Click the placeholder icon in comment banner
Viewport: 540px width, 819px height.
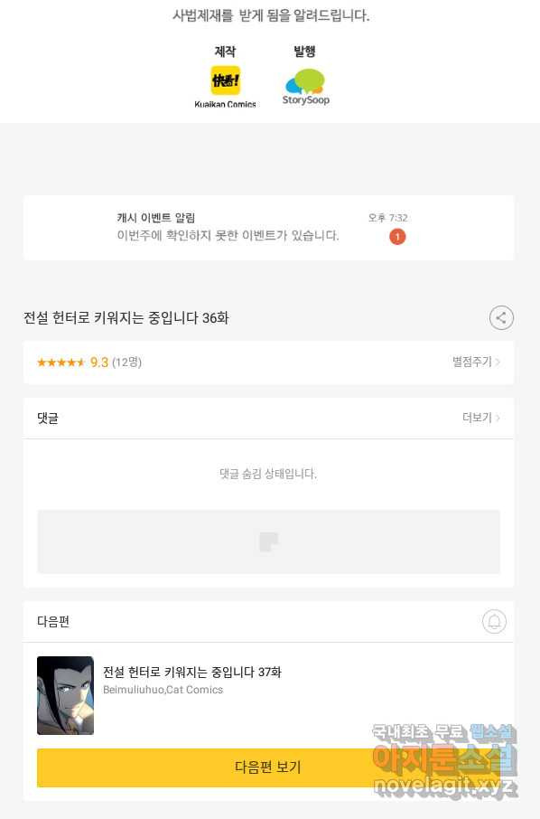tap(269, 541)
